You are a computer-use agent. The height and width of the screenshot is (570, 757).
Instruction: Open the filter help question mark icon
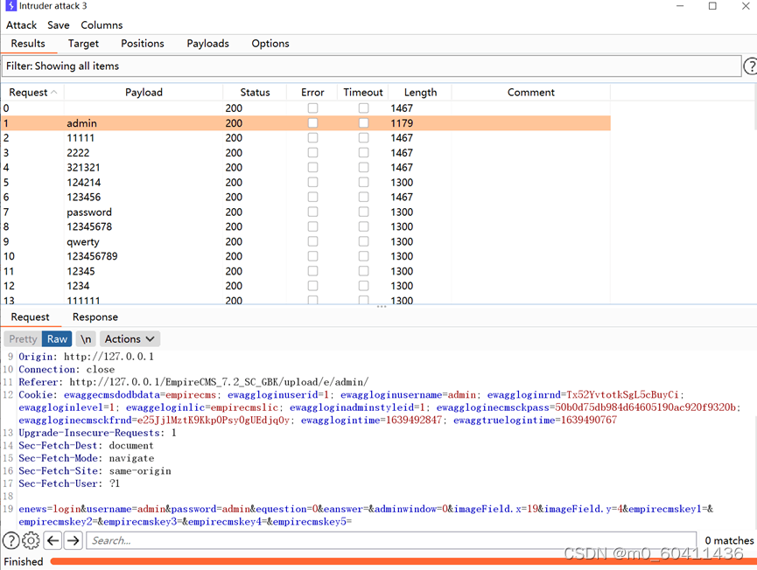click(750, 66)
